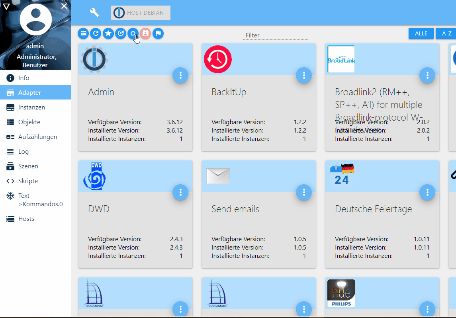
Task: Open the Send emails card's three-dot menu
Action: [x=304, y=192]
